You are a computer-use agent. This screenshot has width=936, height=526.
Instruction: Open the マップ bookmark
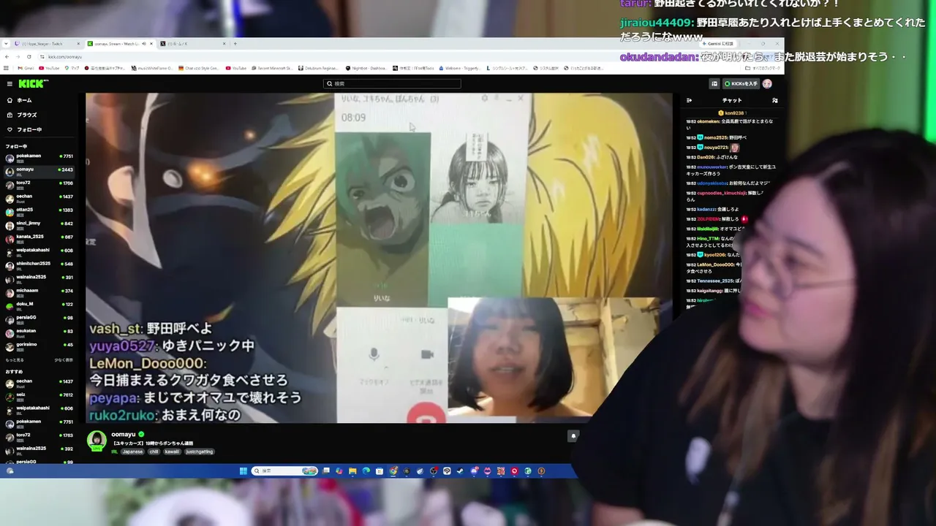coord(72,68)
